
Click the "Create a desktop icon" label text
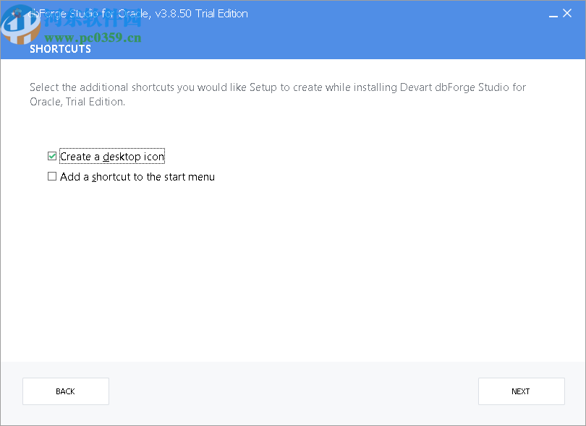(112, 156)
